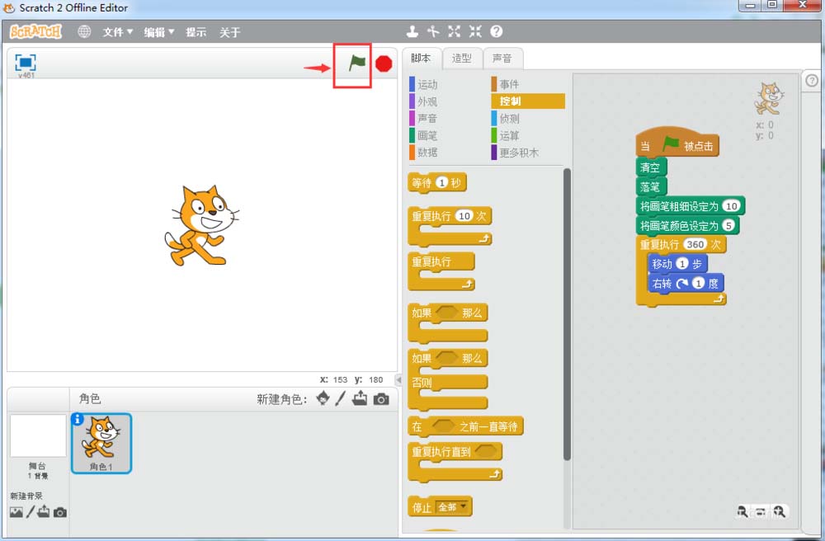Open sprite info via blue i badge
The image size is (825, 541).
pos(78,419)
